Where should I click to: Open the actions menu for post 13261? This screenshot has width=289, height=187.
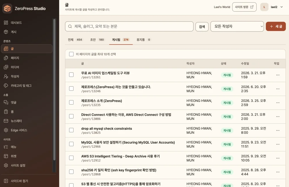[278, 75]
